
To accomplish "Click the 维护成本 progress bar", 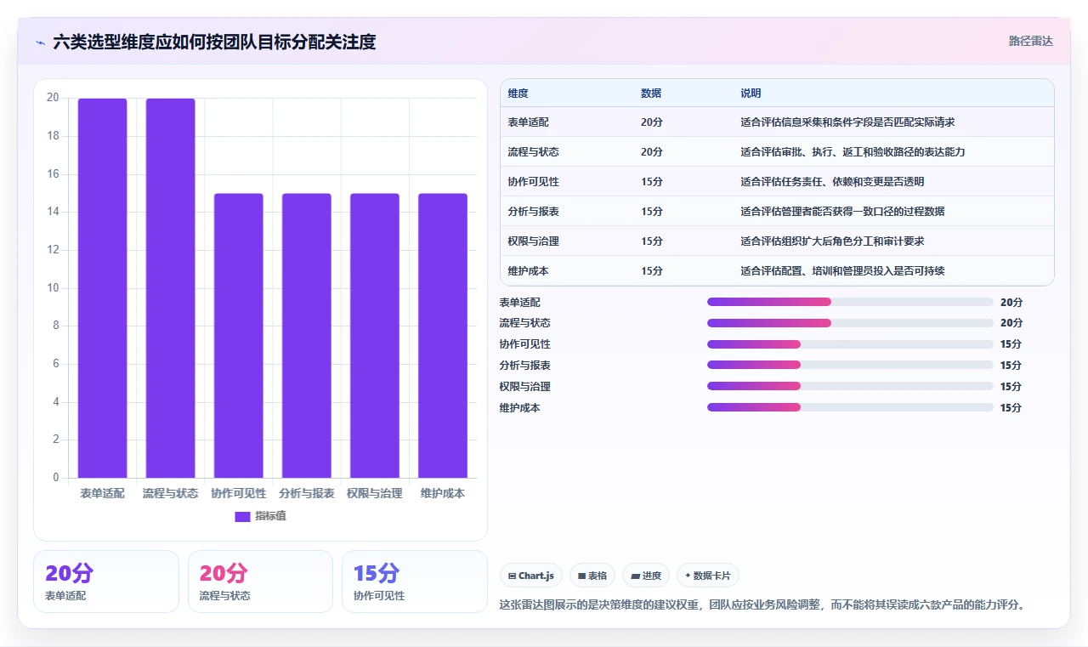I will point(850,407).
